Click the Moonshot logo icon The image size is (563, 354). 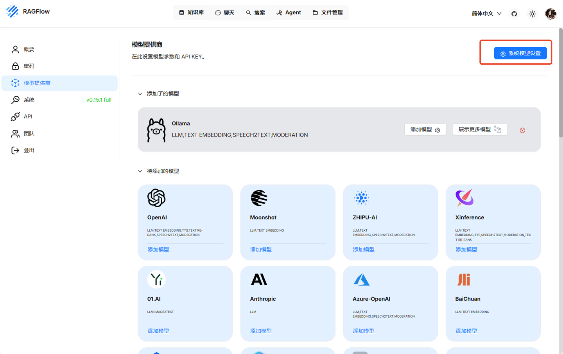coord(259,198)
